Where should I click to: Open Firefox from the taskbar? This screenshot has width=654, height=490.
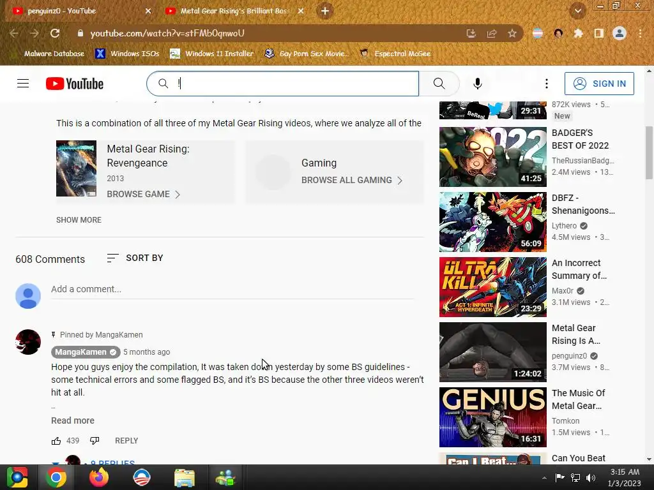click(99, 477)
